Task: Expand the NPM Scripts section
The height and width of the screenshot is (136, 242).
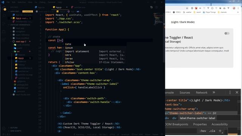Action: (x=16, y=131)
